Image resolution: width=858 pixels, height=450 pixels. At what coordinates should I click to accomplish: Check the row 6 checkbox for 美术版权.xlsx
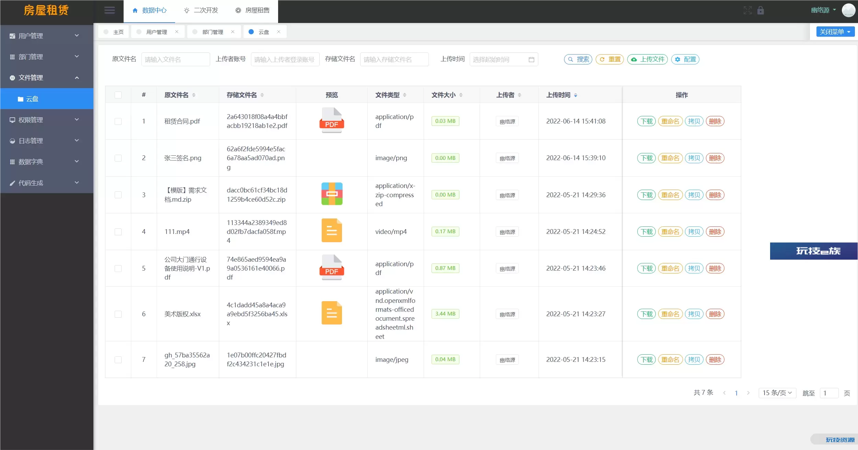118,314
